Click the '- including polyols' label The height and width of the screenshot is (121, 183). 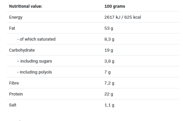pyautogui.click(x=34, y=72)
